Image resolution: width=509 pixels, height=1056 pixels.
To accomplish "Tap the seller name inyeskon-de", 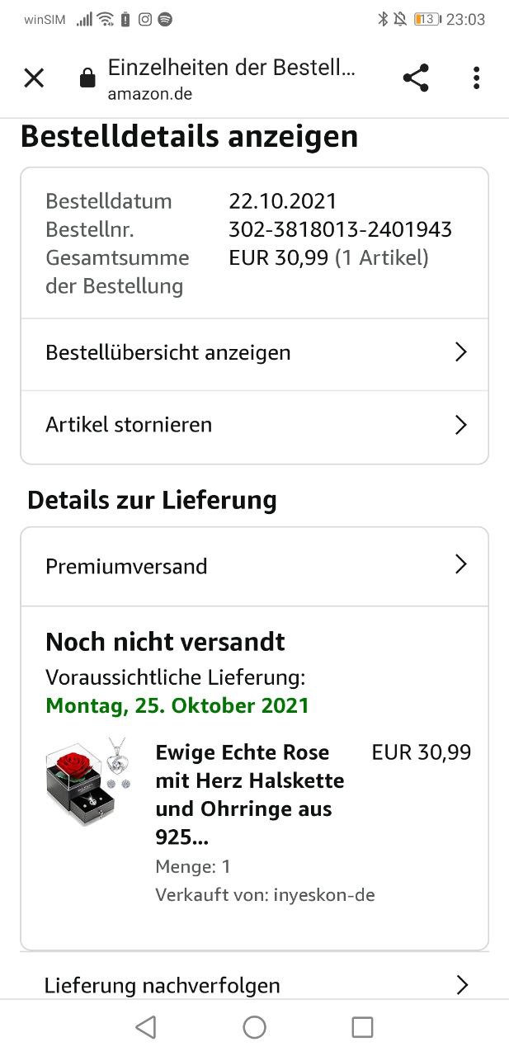I will pyautogui.click(x=324, y=894).
